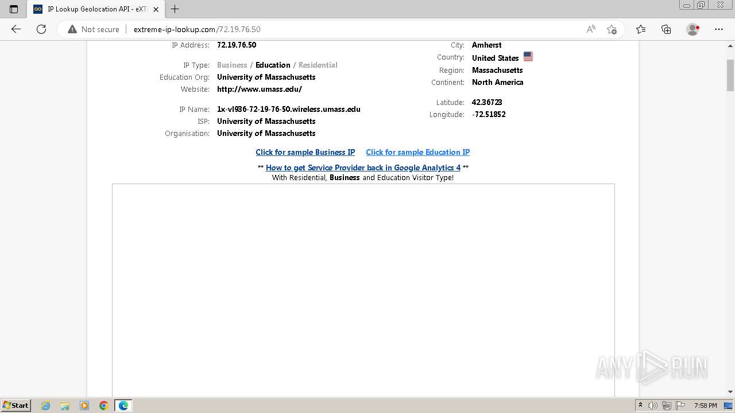Click the Read aloud icon in the address bar
735x413 pixels.
tap(591, 29)
